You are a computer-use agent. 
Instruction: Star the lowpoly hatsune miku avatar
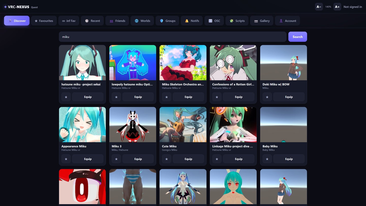(116, 97)
